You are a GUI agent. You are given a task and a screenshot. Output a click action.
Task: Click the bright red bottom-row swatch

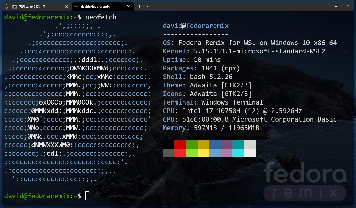(x=180, y=153)
